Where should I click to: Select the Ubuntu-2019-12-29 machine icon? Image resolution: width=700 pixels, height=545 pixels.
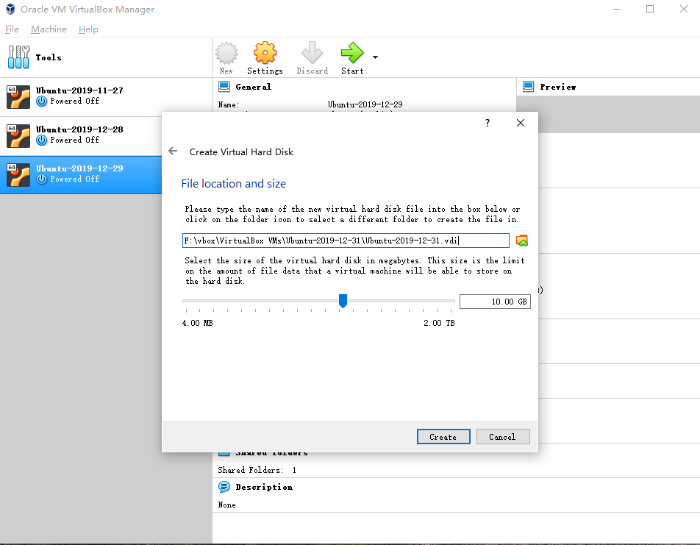click(x=18, y=174)
